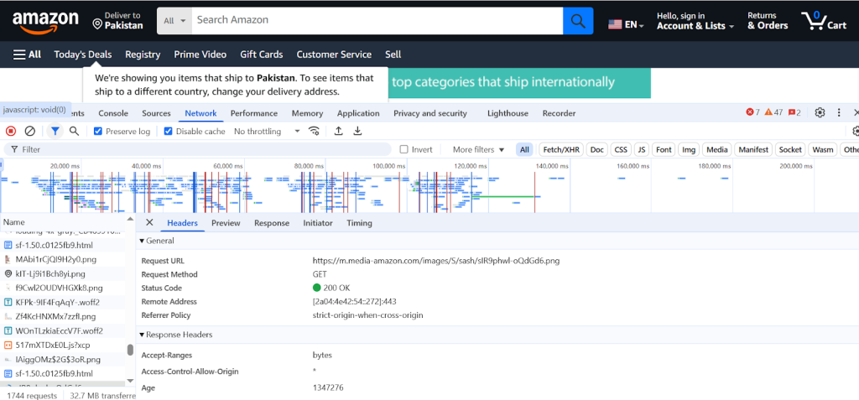The width and height of the screenshot is (859, 400).
Task: Toggle Doc type filter
Action: (x=597, y=149)
